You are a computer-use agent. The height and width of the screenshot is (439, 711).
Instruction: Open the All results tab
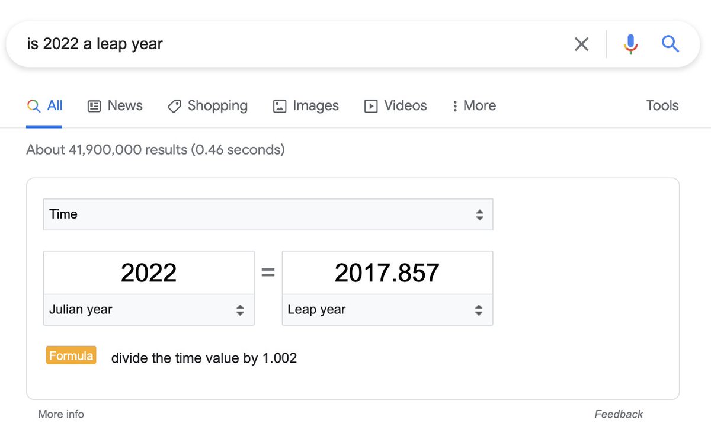[44, 106]
